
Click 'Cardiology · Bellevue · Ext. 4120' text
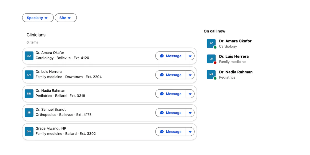point(62,58)
